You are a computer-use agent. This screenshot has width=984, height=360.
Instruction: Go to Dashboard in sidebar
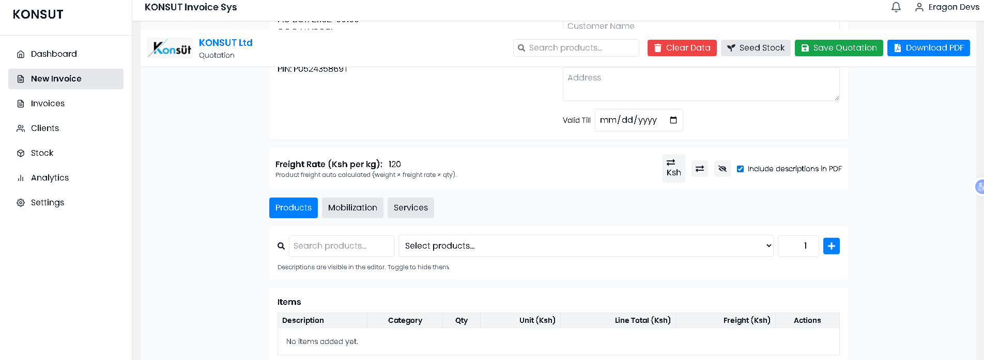pyautogui.click(x=66, y=54)
